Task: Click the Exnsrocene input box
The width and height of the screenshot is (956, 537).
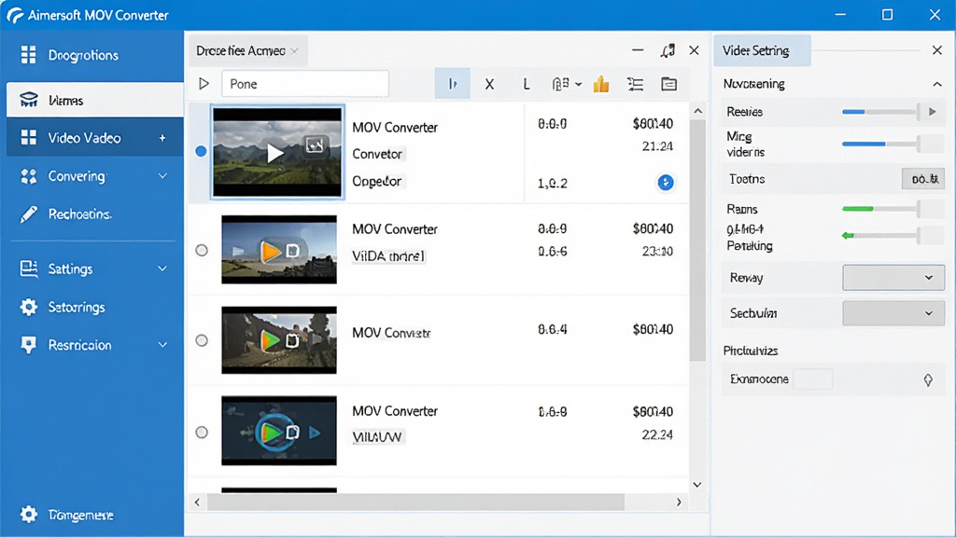Action: tap(813, 379)
